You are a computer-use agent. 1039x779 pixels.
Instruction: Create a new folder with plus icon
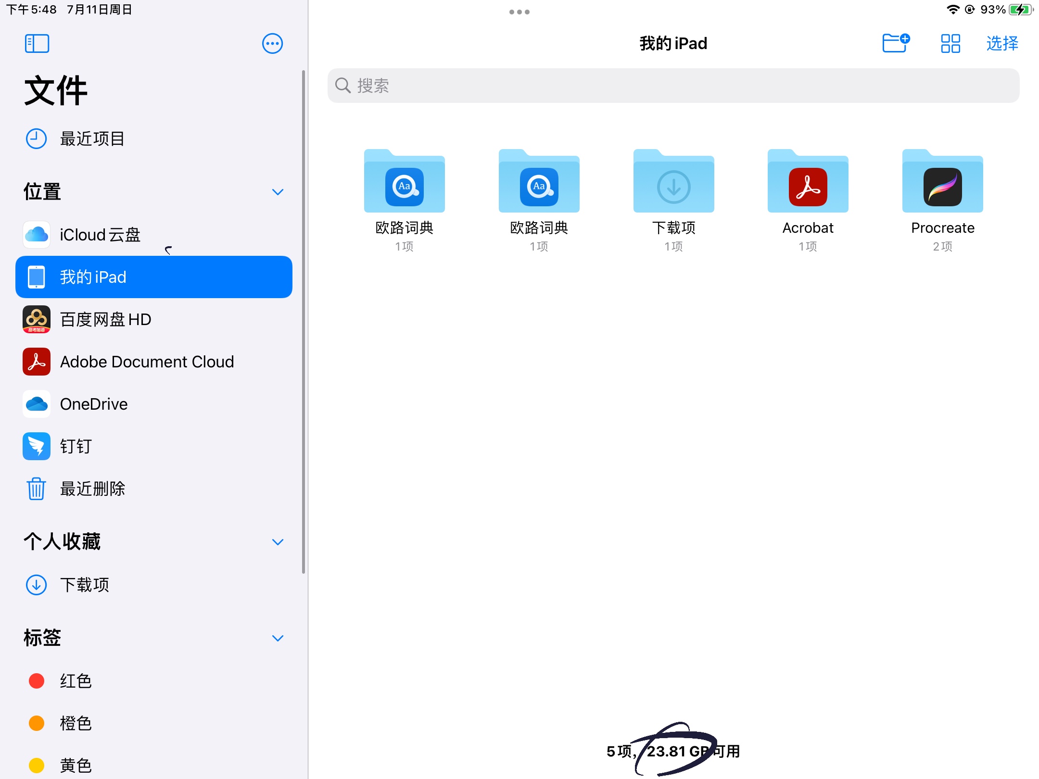pos(896,43)
